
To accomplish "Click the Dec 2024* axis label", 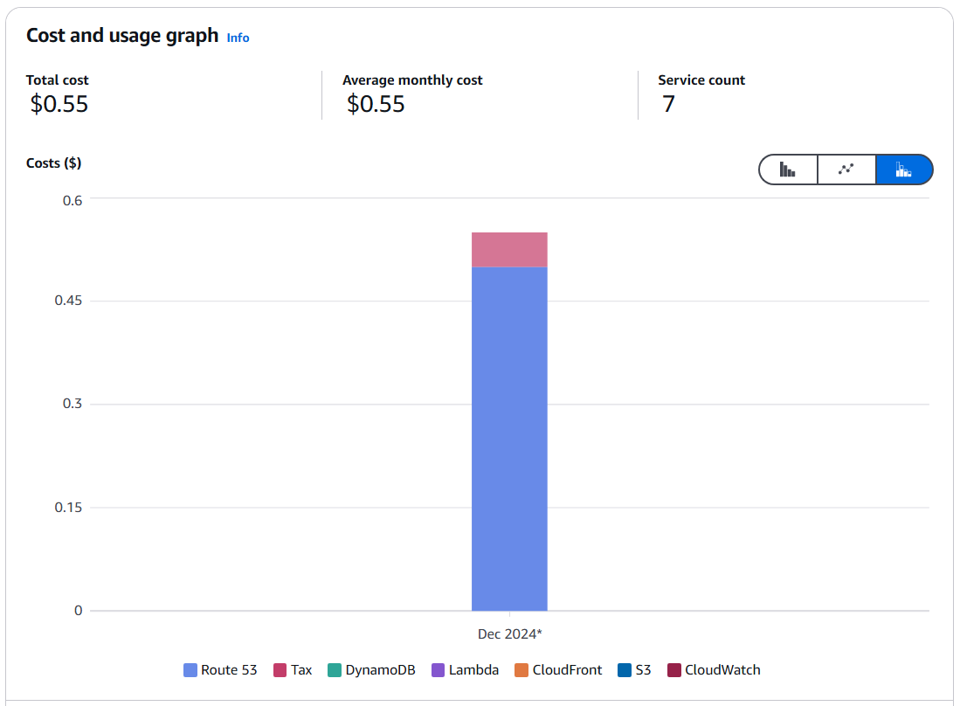I will [x=509, y=633].
